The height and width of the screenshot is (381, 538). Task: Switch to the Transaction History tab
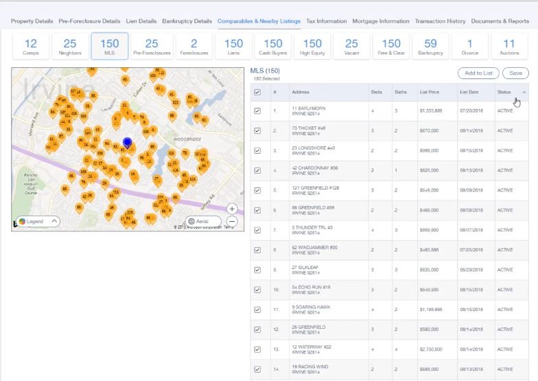(x=440, y=21)
